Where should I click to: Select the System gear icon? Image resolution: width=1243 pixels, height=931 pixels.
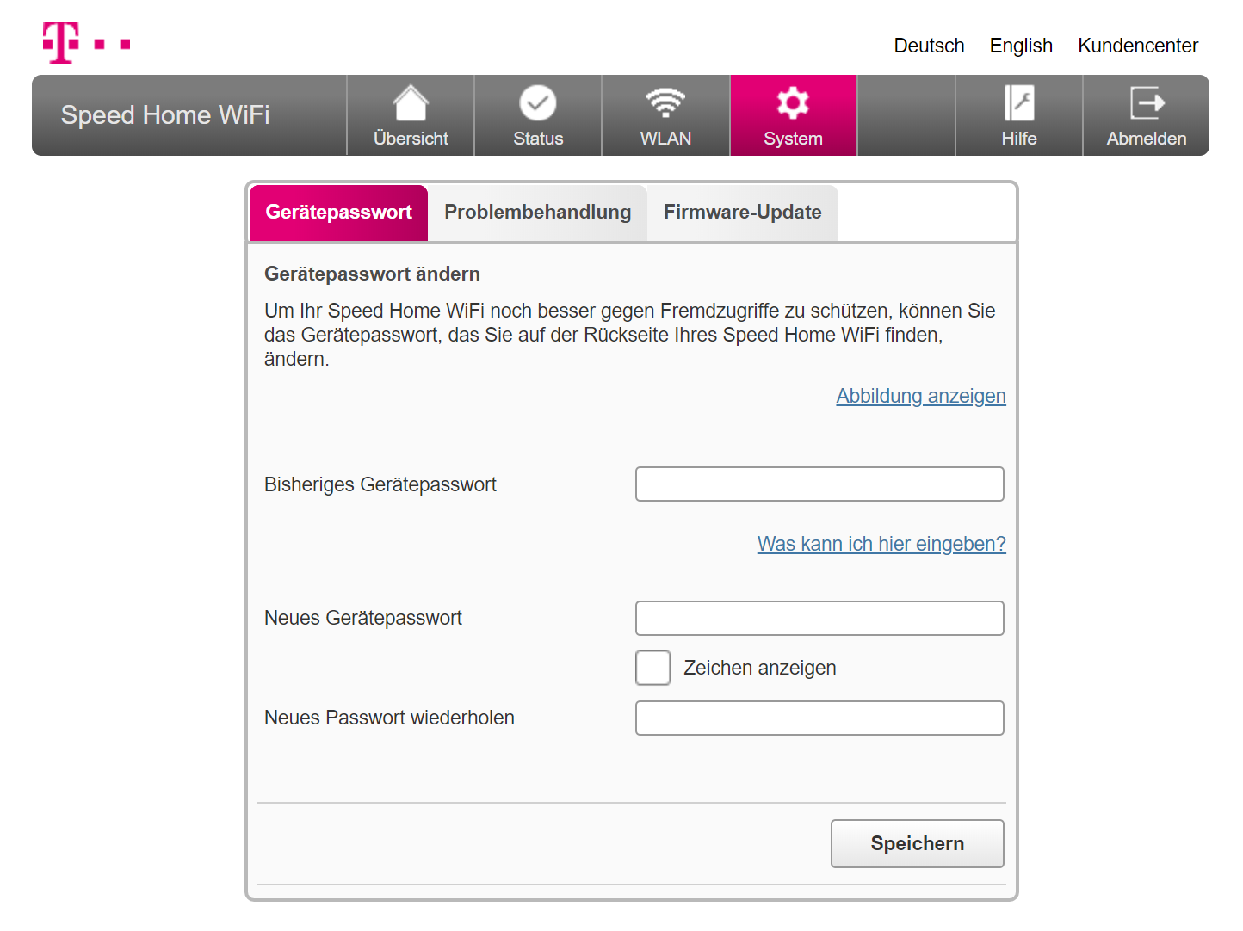(793, 104)
